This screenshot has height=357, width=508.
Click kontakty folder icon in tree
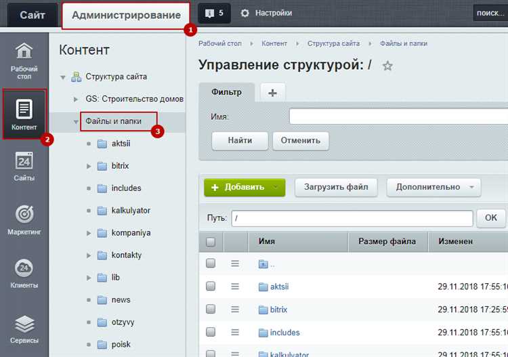coord(102,255)
